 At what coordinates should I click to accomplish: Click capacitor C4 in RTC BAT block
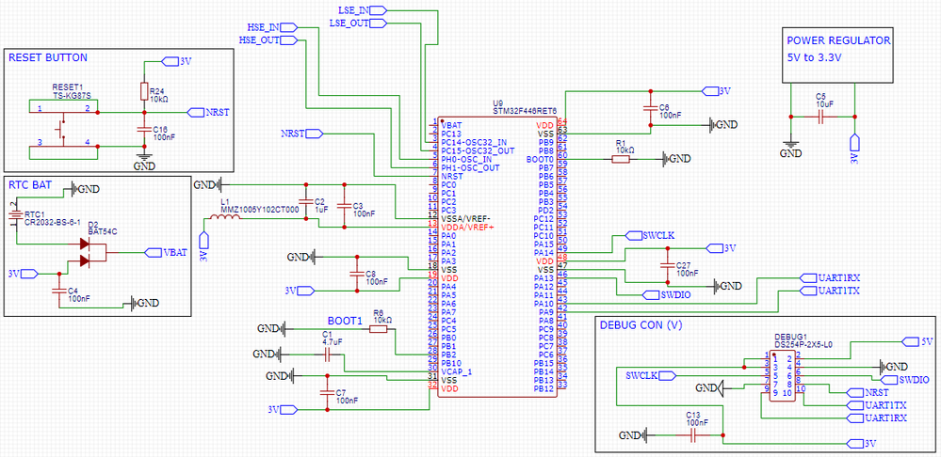58,291
